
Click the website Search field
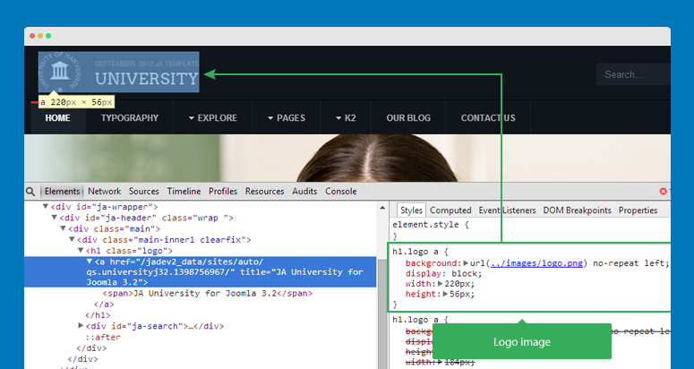(x=633, y=74)
